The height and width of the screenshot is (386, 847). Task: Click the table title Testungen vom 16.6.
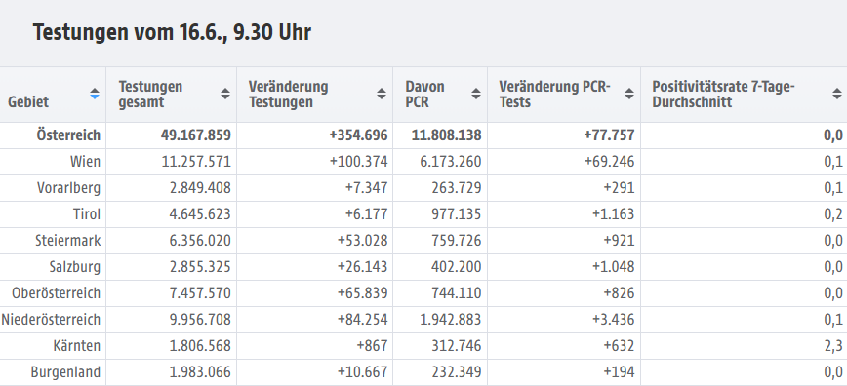click(x=172, y=32)
